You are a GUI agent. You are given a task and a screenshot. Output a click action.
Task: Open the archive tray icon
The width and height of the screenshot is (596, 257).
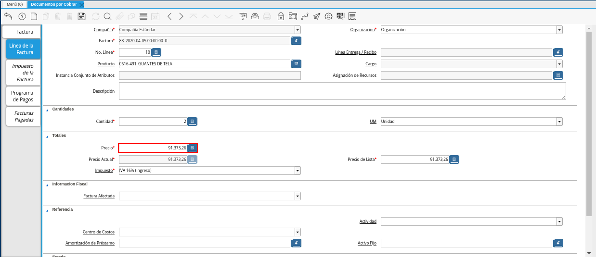(x=255, y=16)
